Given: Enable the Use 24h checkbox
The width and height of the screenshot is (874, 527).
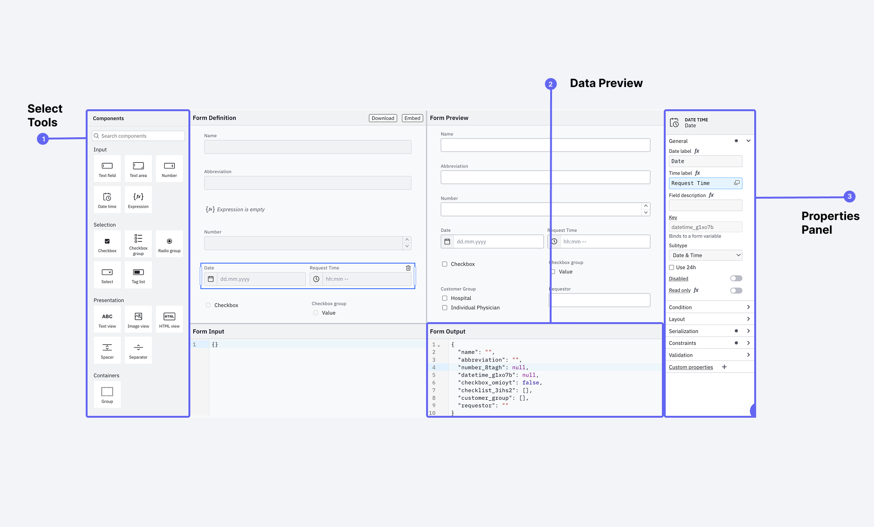Looking at the screenshot, I should point(671,267).
